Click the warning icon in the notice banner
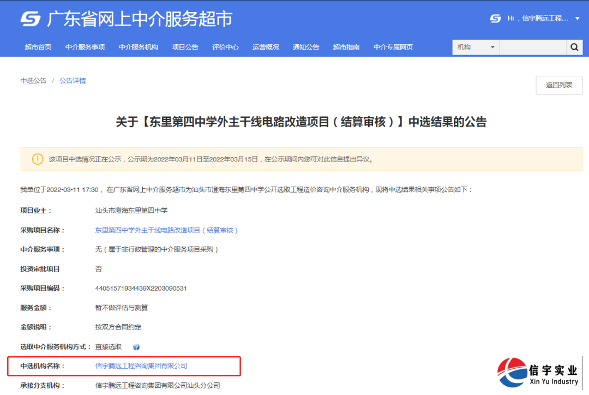This screenshot has width=589, height=395. click(x=37, y=159)
